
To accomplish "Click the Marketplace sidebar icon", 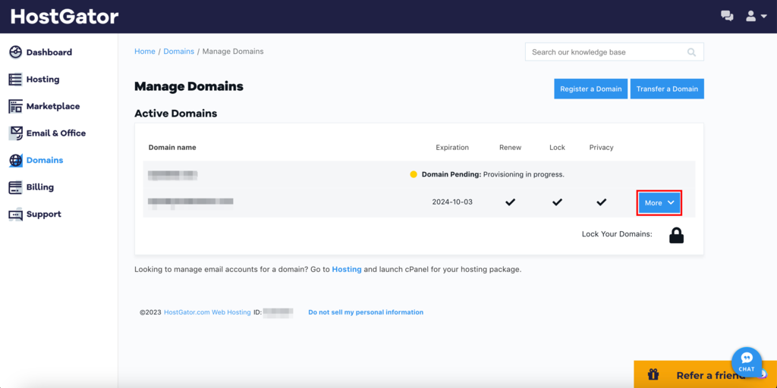I will [15, 106].
